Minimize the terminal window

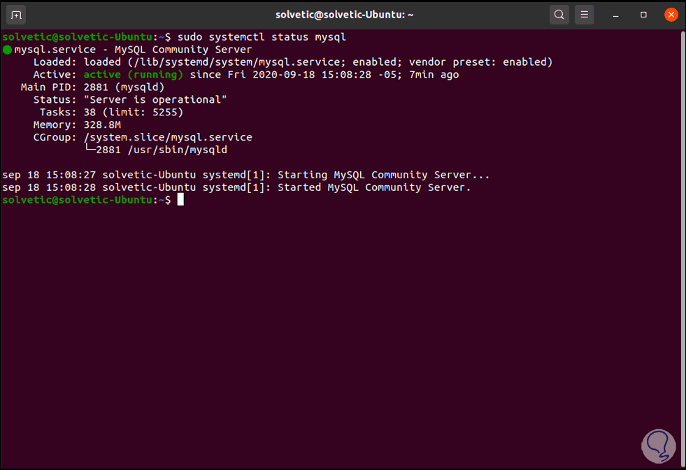point(615,15)
